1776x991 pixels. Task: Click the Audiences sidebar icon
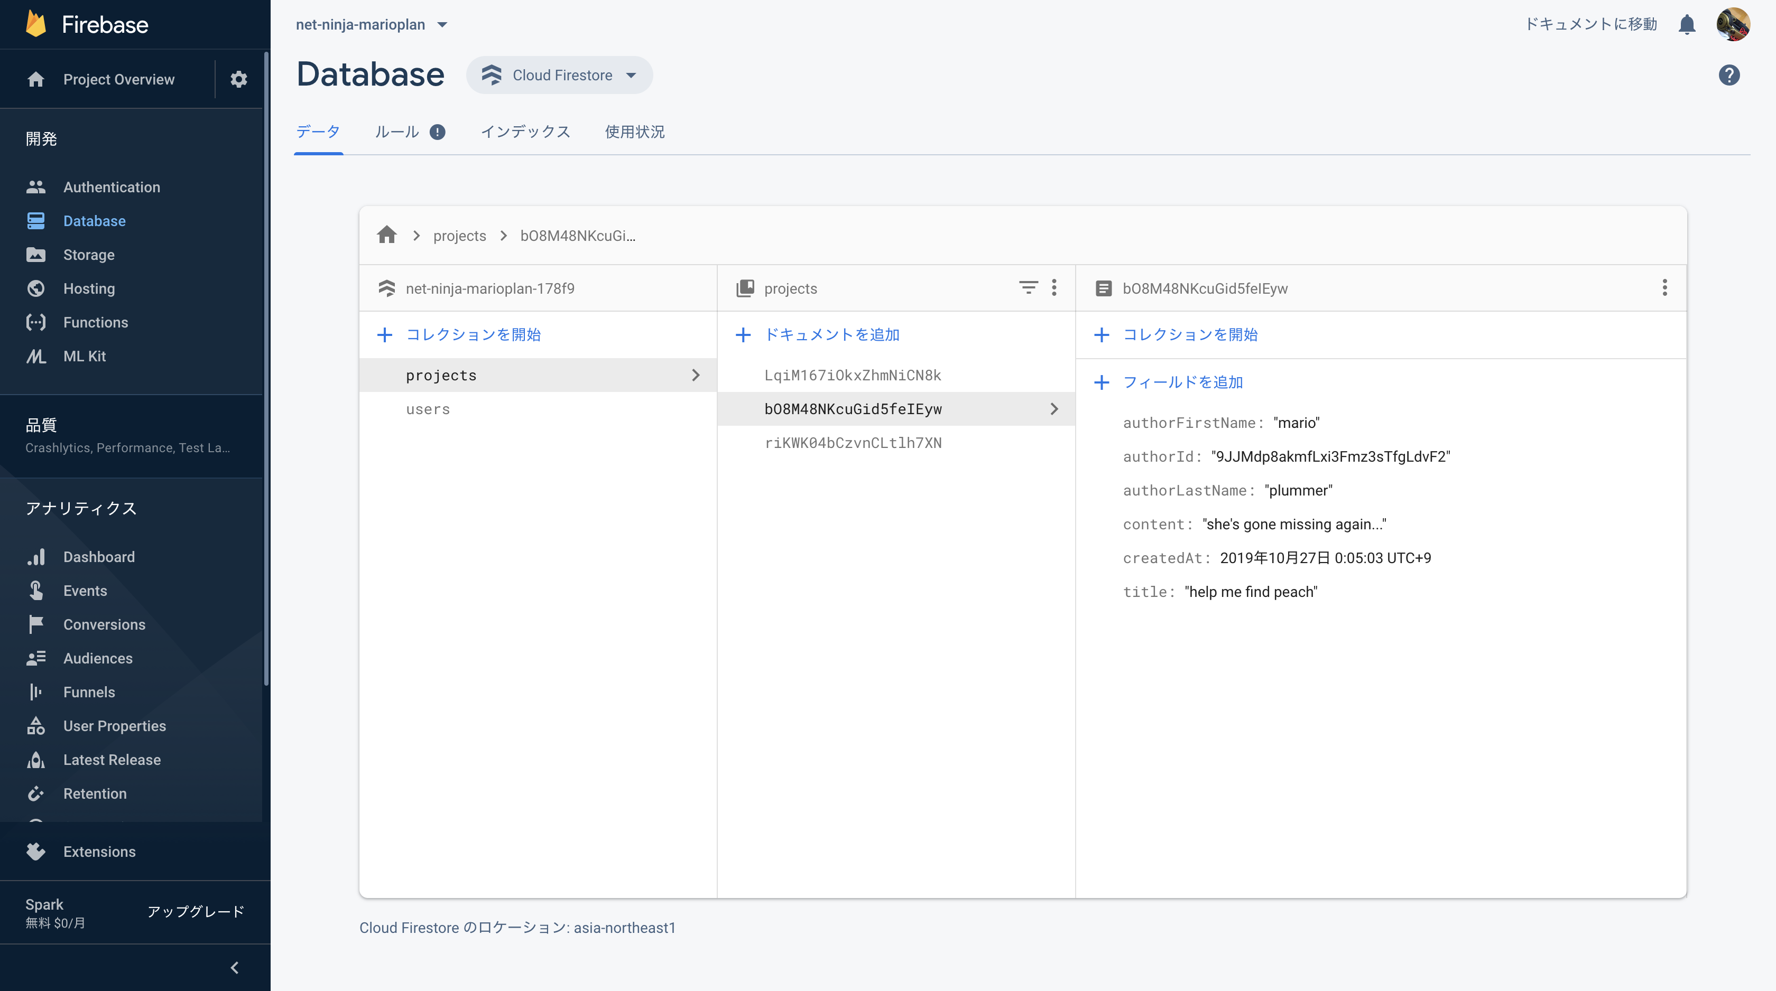pyautogui.click(x=36, y=658)
